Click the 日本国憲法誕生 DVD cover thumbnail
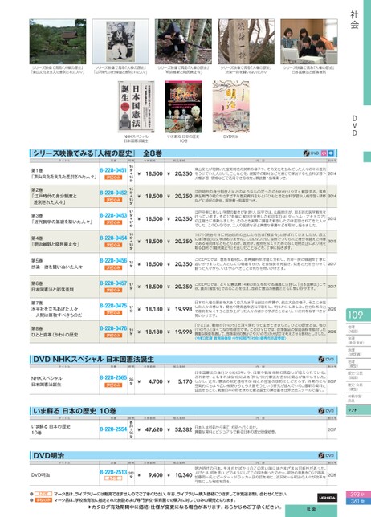The height and width of the screenshot is (517, 371). pyautogui.click(x=136, y=107)
